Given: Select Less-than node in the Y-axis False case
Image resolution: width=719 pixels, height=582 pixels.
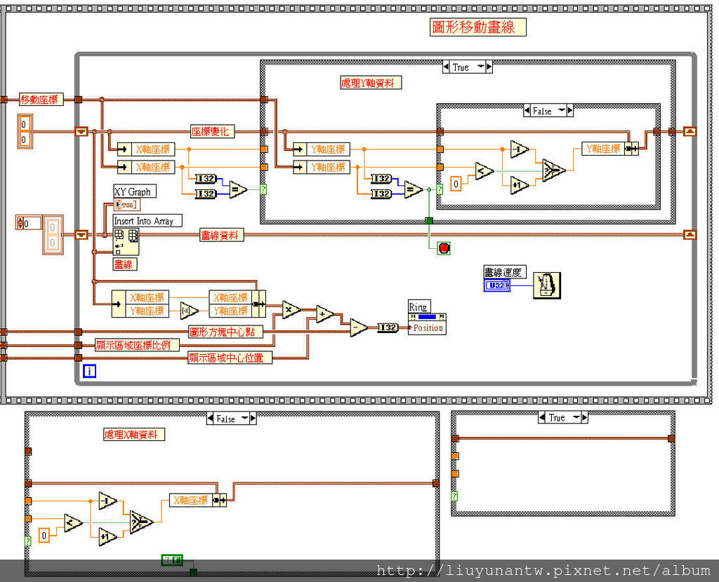Looking at the screenshot, I should [x=484, y=171].
